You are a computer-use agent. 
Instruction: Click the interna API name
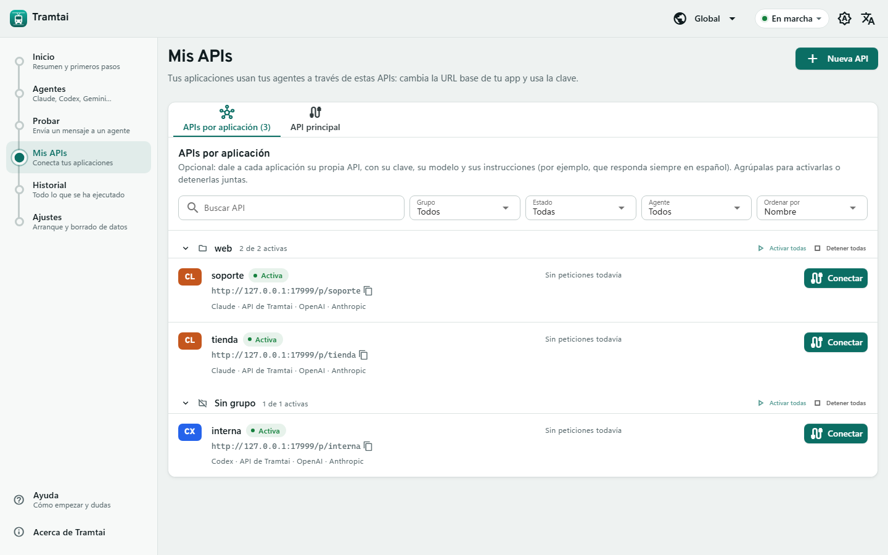coord(226,431)
